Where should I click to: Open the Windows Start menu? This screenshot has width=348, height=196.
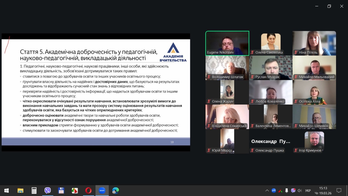coord(6,190)
